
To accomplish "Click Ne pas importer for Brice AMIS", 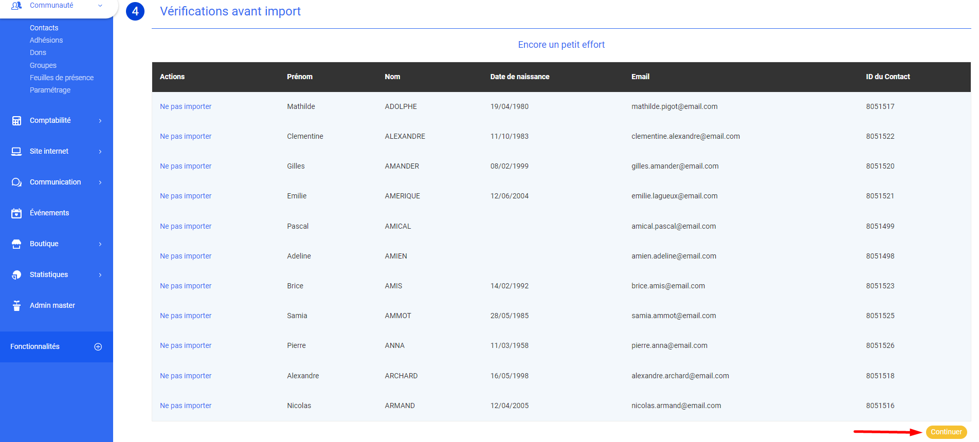I will (186, 286).
